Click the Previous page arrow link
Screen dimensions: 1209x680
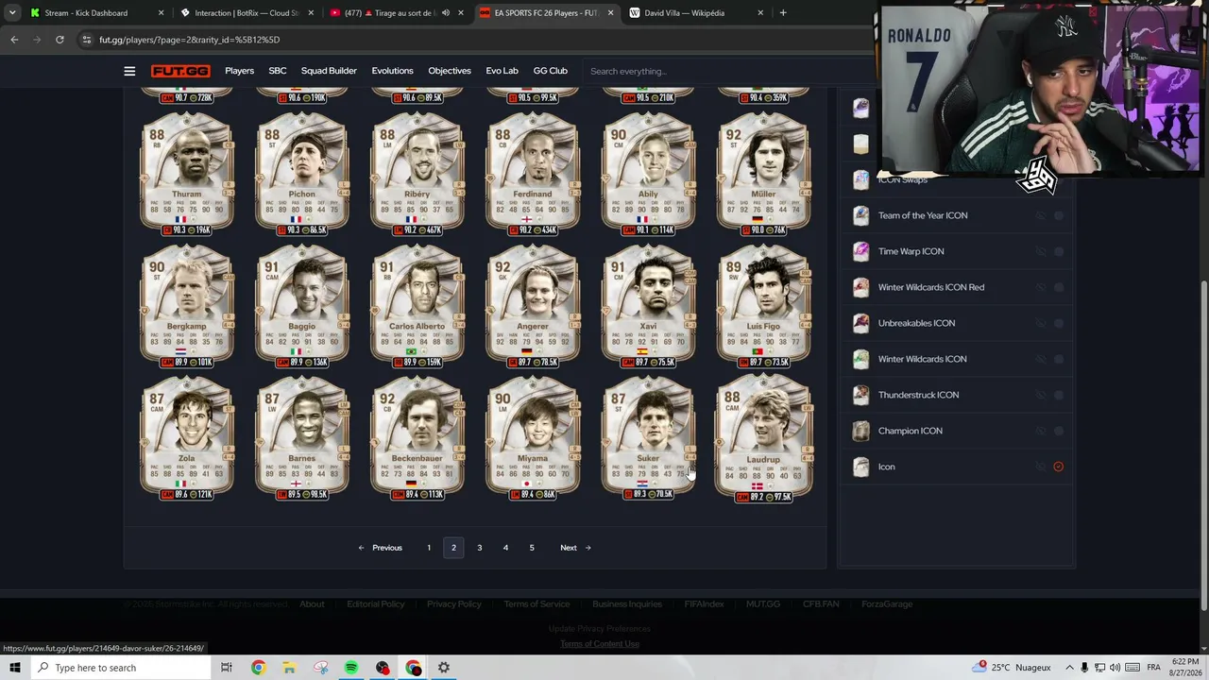pyautogui.click(x=380, y=548)
